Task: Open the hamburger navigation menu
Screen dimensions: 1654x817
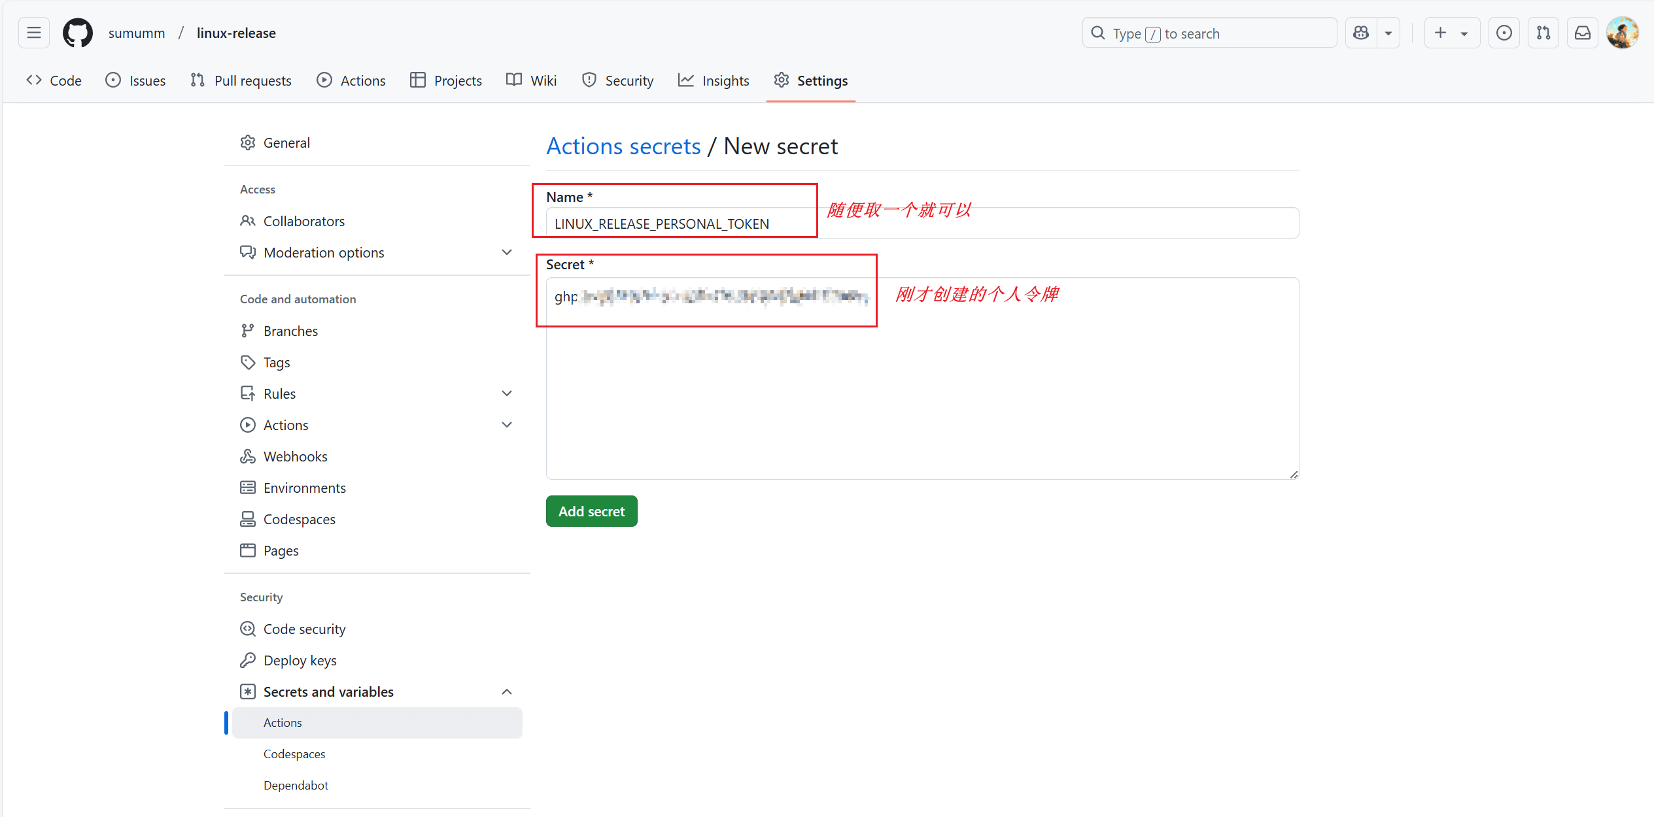Action: click(34, 33)
